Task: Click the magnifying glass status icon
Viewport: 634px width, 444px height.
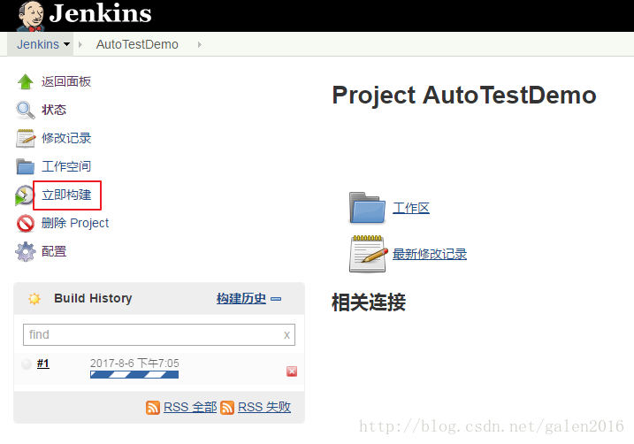Action: (x=25, y=110)
